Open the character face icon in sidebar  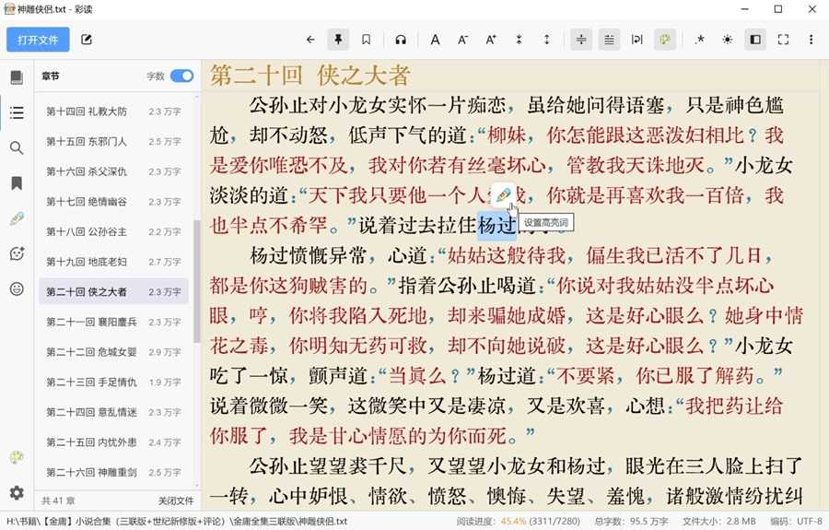[x=17, y=253]
